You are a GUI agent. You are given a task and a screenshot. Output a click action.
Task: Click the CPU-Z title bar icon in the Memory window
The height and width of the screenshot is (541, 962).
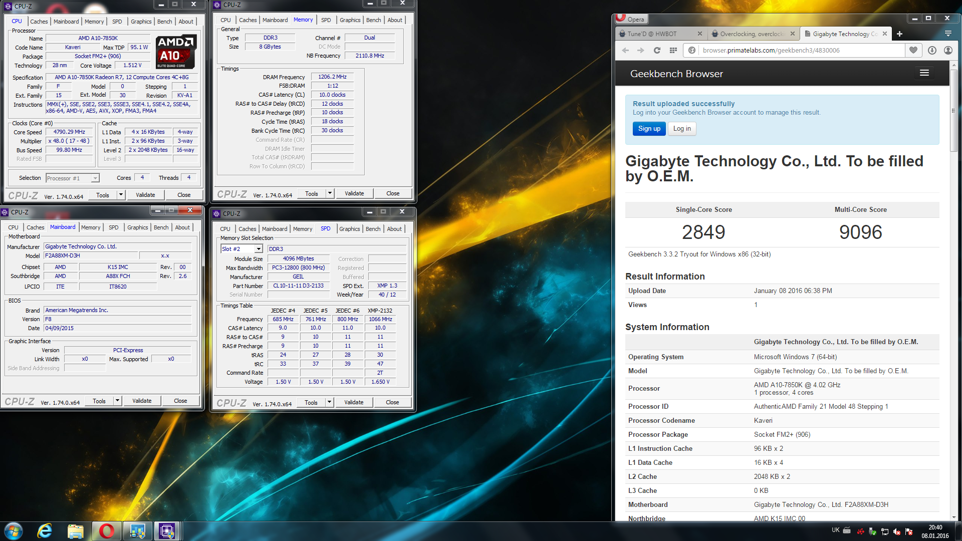pyautogui.click(x=217, y=5)
